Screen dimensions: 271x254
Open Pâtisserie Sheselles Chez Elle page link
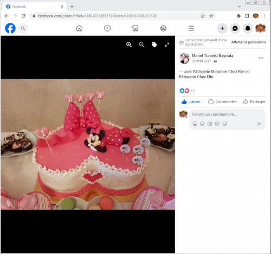(219, 72)
